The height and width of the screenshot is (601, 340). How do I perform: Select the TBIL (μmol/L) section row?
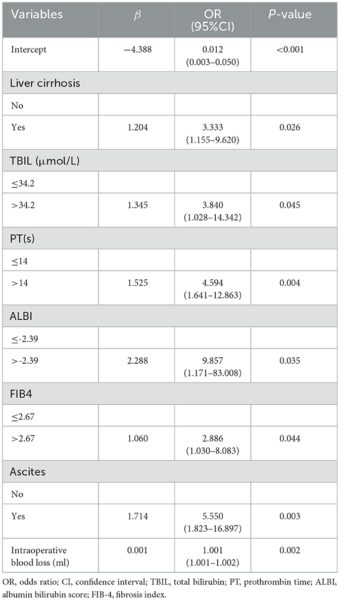[43, 160]
